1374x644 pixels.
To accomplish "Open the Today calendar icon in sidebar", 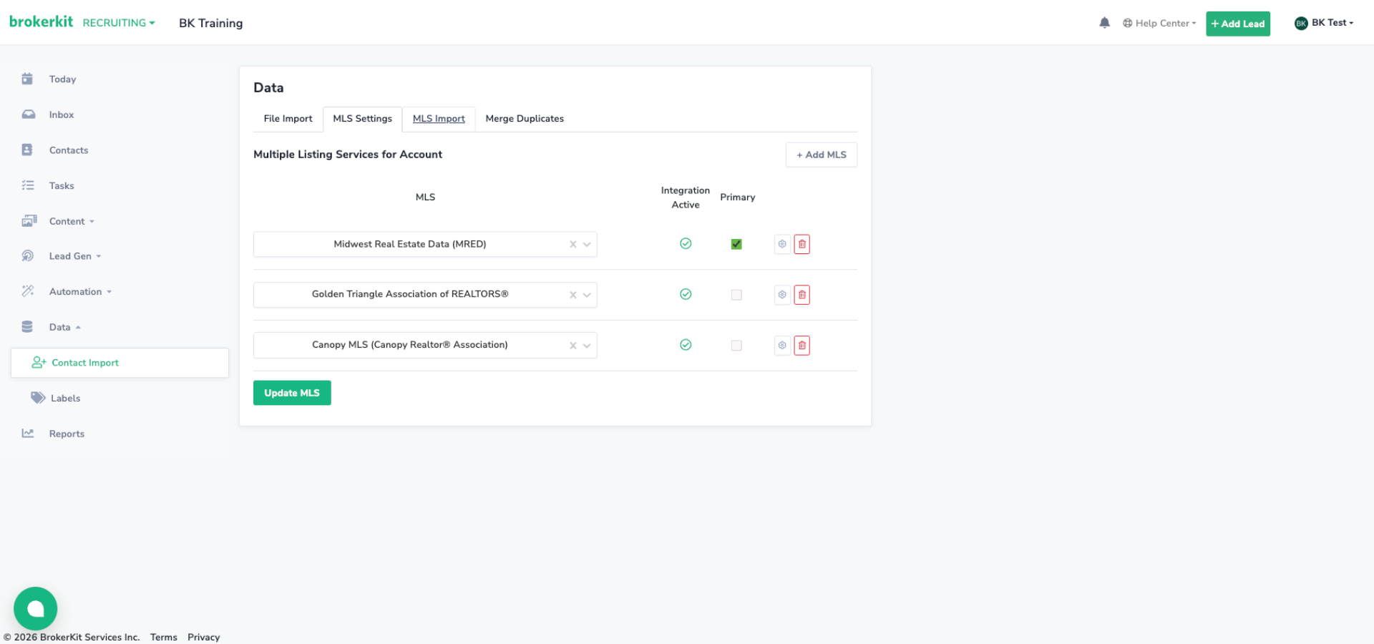I will (x=27, y=79).
